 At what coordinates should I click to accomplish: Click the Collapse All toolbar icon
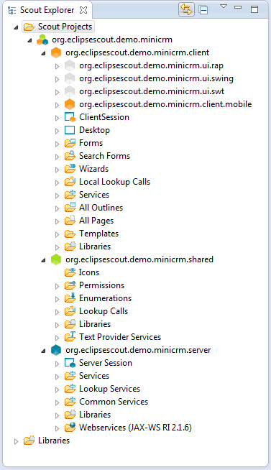203,10
